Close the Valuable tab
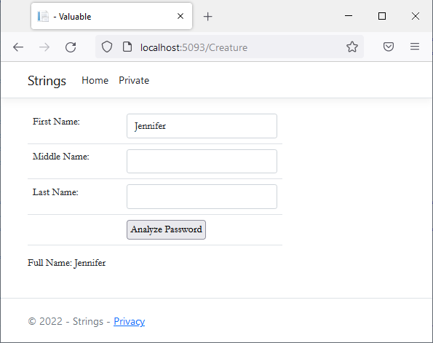This screenshot has width=433, height=343. click(x=180, y=16)
